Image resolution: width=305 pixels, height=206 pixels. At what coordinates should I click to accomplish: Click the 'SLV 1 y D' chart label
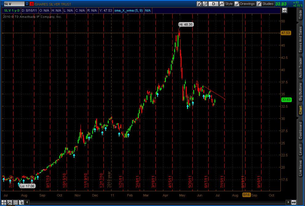point(12,10)
